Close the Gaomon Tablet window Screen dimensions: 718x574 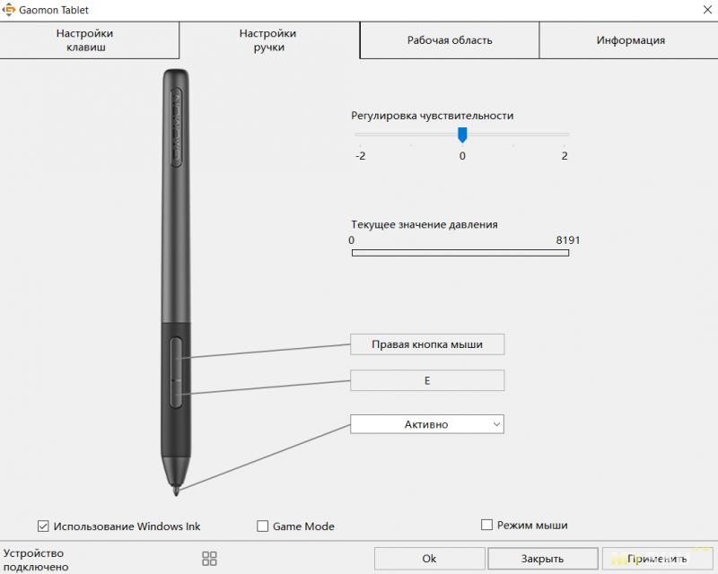707,10
